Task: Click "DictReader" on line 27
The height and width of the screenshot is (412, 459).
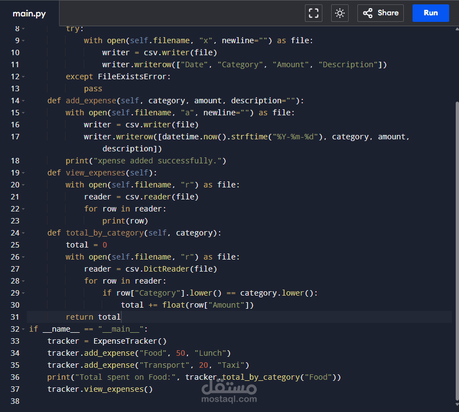Action: [x=167, y=269]
